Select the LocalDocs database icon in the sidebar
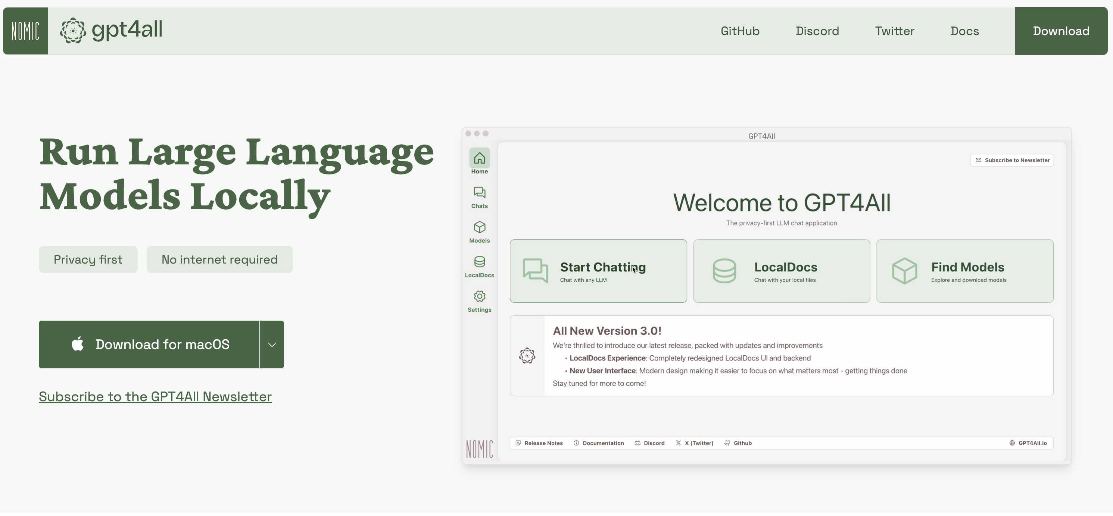 pyautogui.click(x=480, y=262)
